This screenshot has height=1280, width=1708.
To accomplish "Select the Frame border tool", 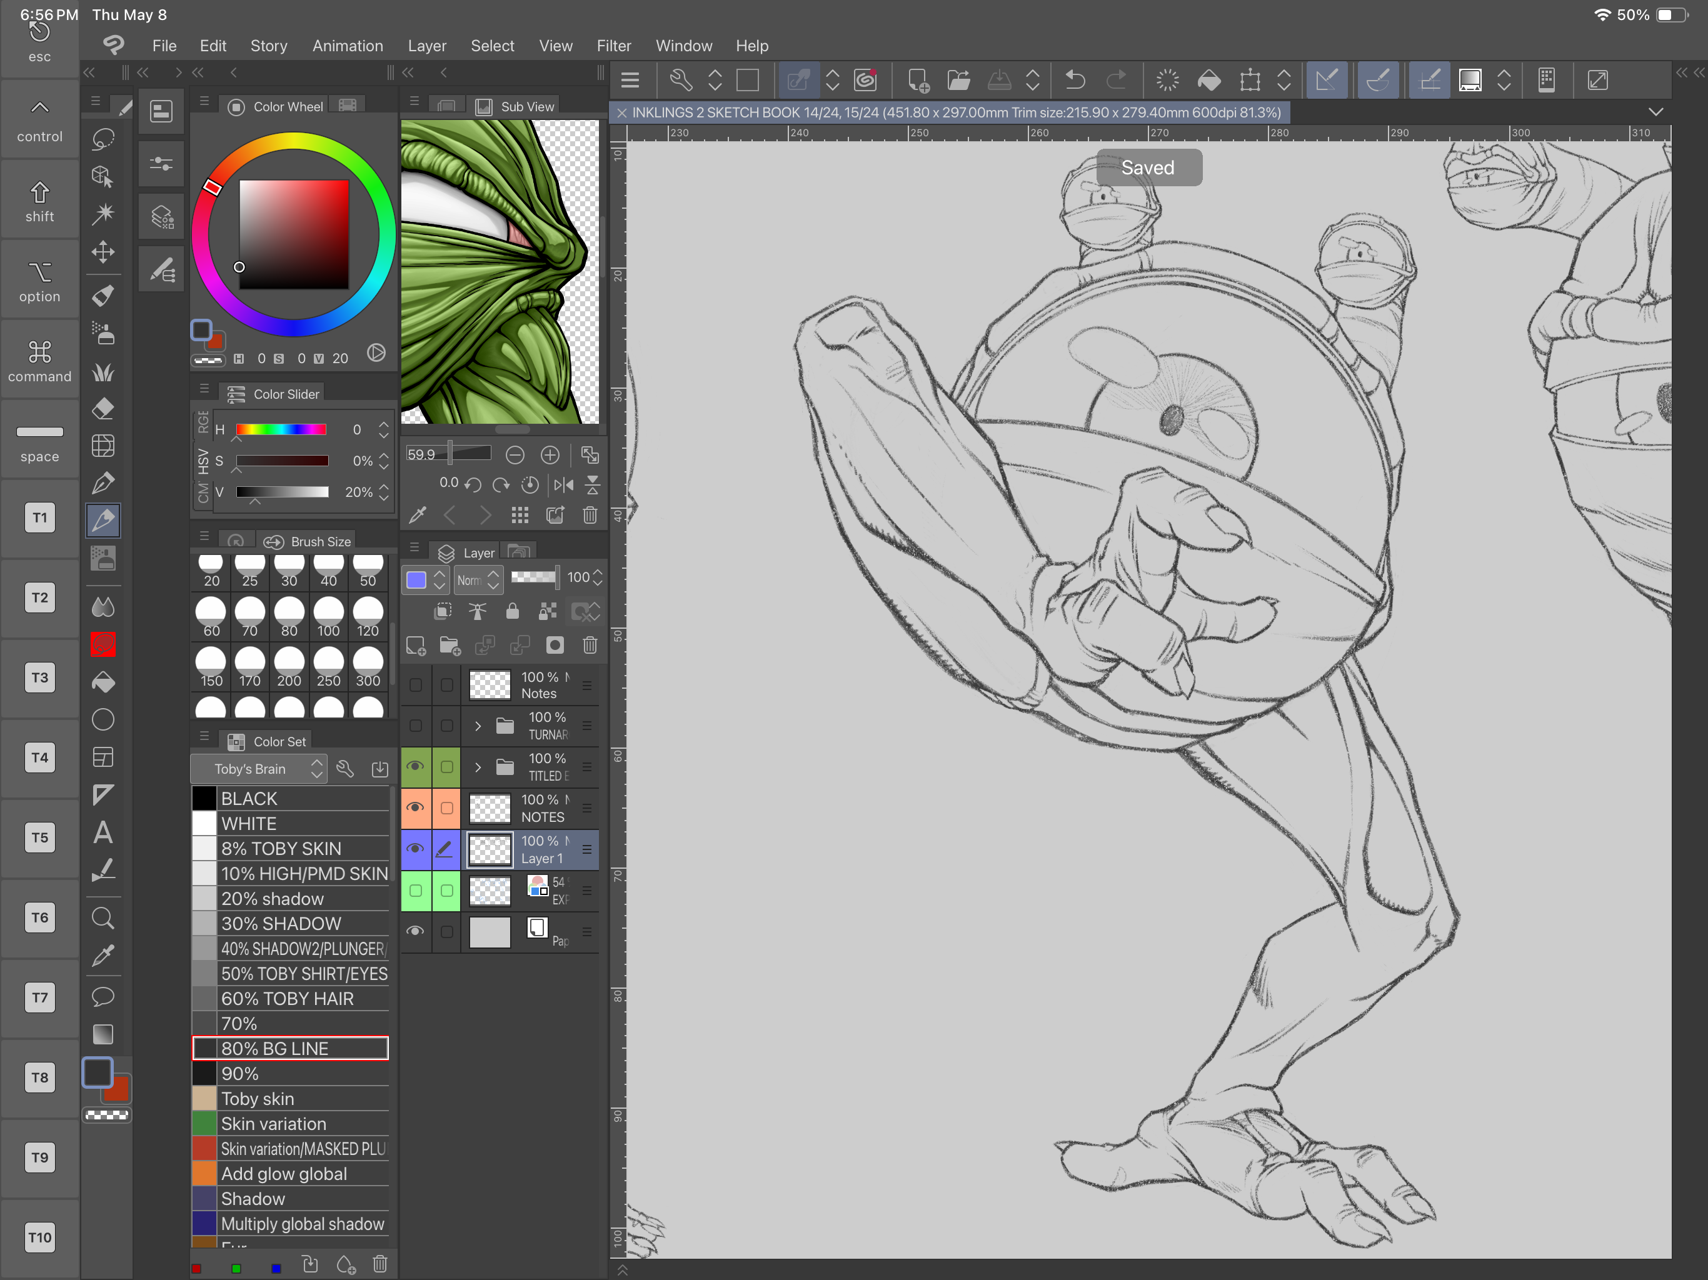I will pos(103,757).
